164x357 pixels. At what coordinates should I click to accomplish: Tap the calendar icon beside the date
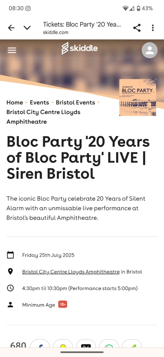[x=10, y=255]
